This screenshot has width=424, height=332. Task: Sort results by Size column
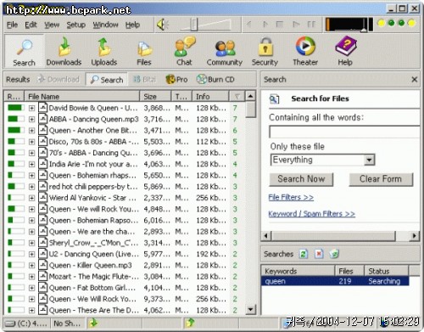pyautogui.click(x=155, y=97)
